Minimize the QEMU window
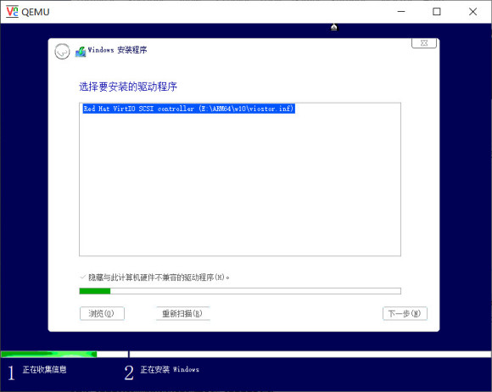The width and height of the screenshot is (492, 392). point(401,12)
